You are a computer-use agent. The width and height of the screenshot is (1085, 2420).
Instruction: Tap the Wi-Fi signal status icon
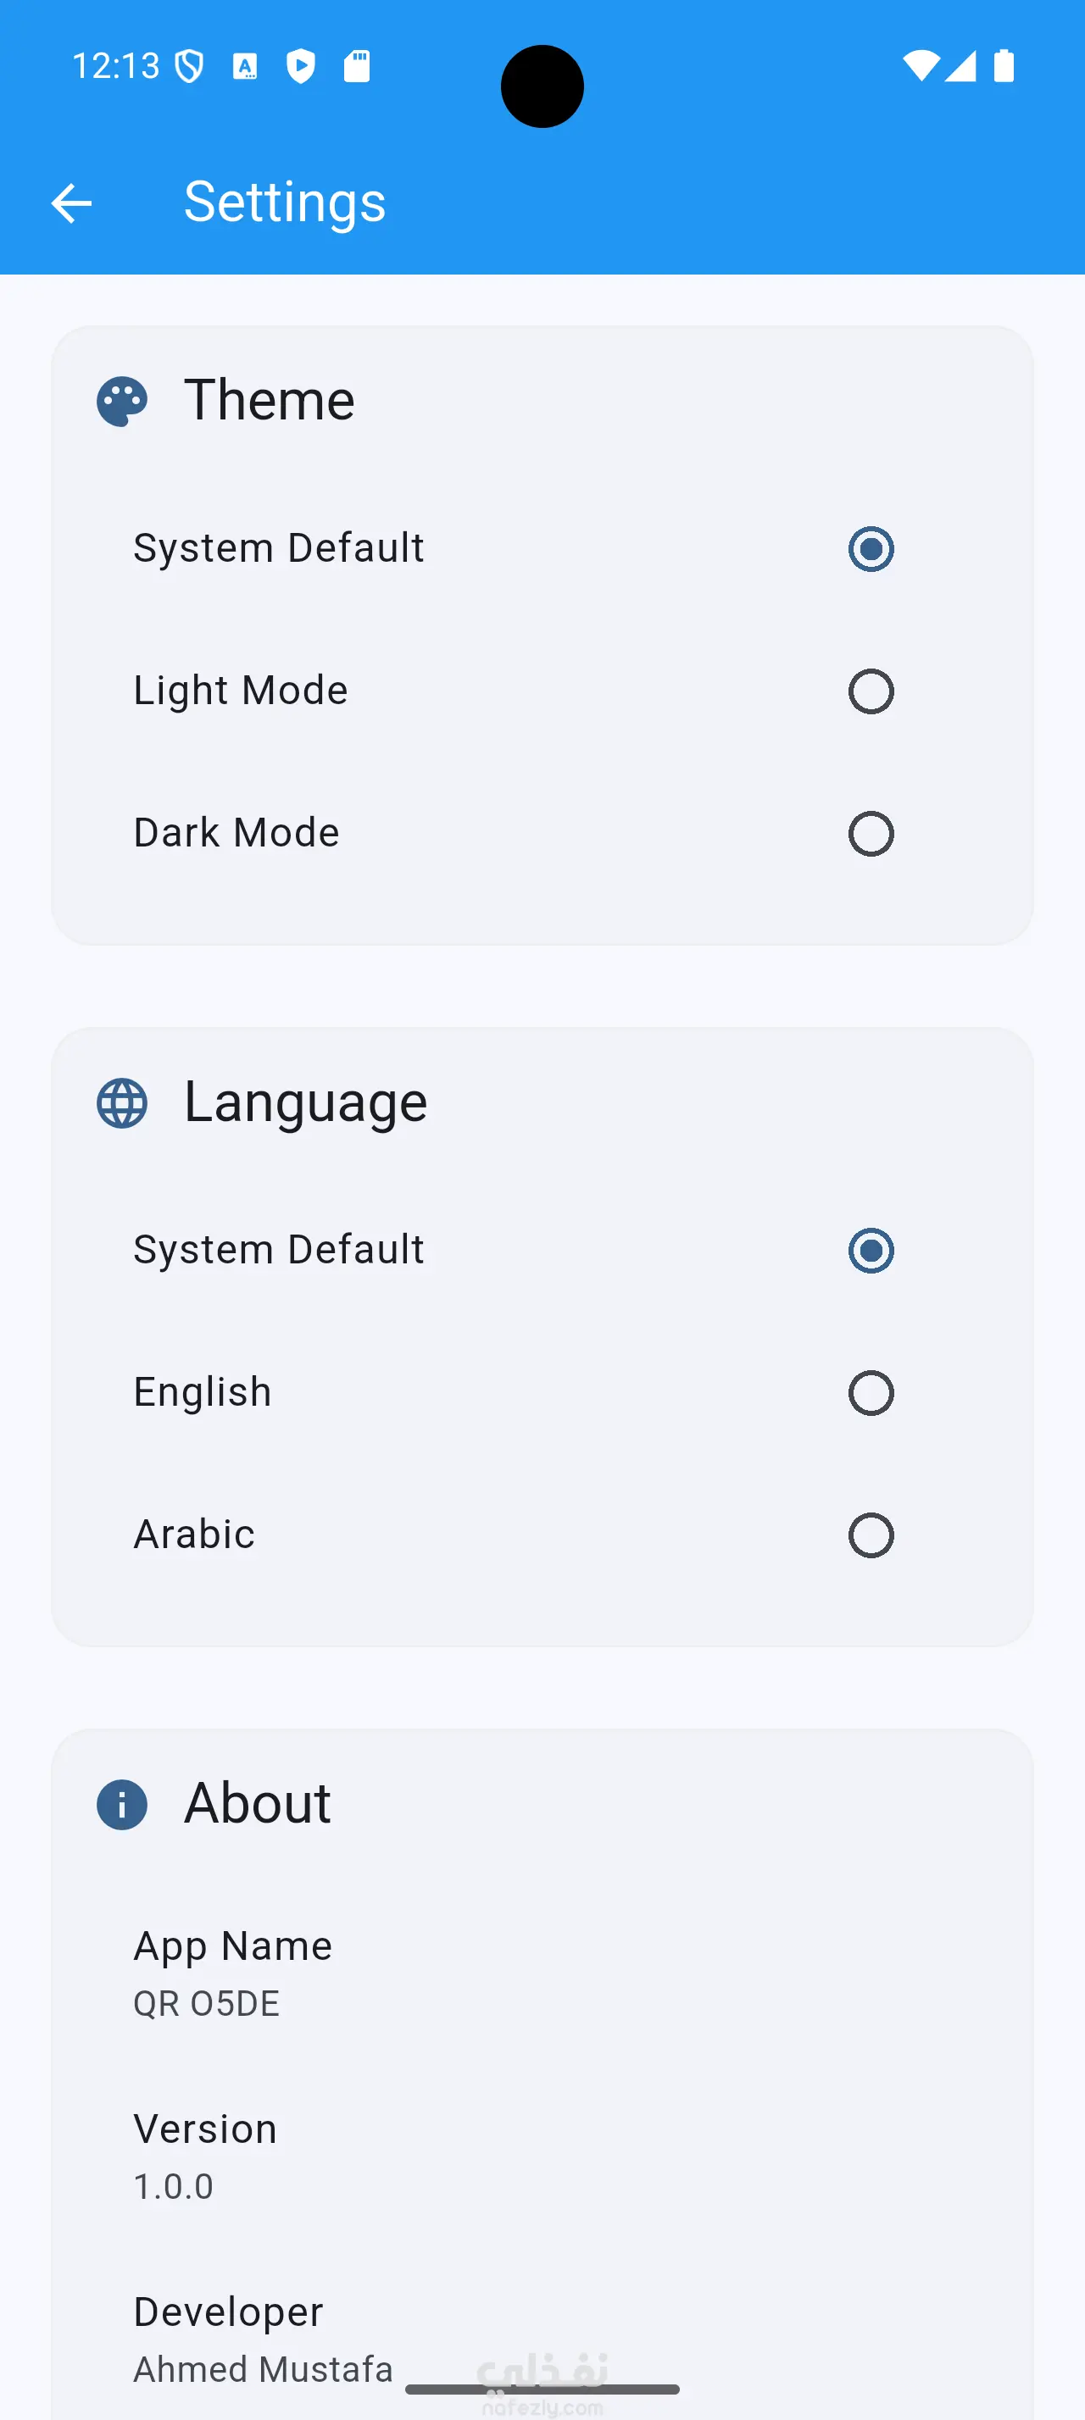[x=920, y=67]
